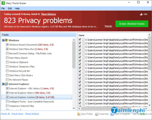Screen dimensions: 152x120
Task: Click the Properties icon in bottom toolbar
Action: tap(96, 114)
